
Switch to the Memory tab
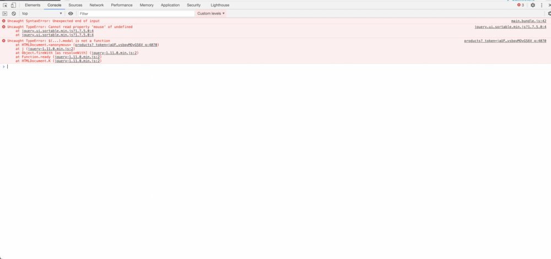147,5
